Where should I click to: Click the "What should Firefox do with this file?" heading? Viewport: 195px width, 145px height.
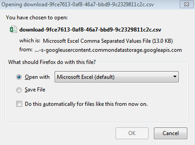pyautogui.click(x=52, y=62)
